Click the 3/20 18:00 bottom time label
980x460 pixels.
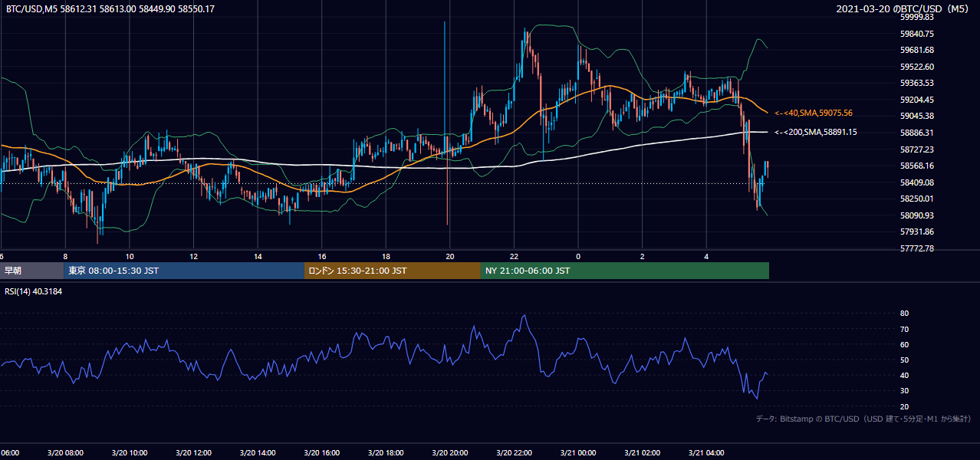[386, 453]
